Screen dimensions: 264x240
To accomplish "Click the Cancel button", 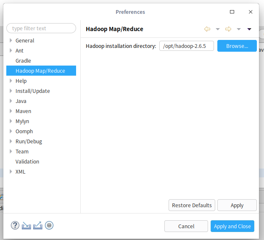I will tap(186, 226).
